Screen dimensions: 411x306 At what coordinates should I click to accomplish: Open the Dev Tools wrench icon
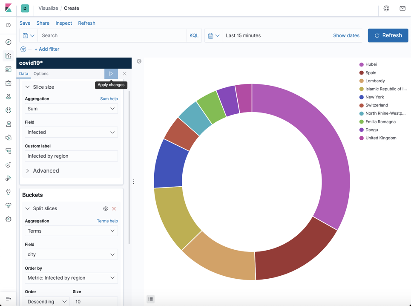pos(9,192)
